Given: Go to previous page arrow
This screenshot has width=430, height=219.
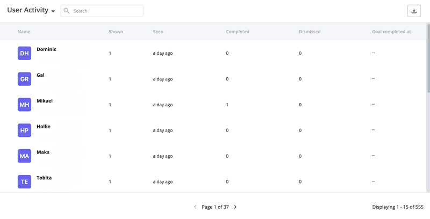Looking at the screenshot, I should [x=195, y=207].
